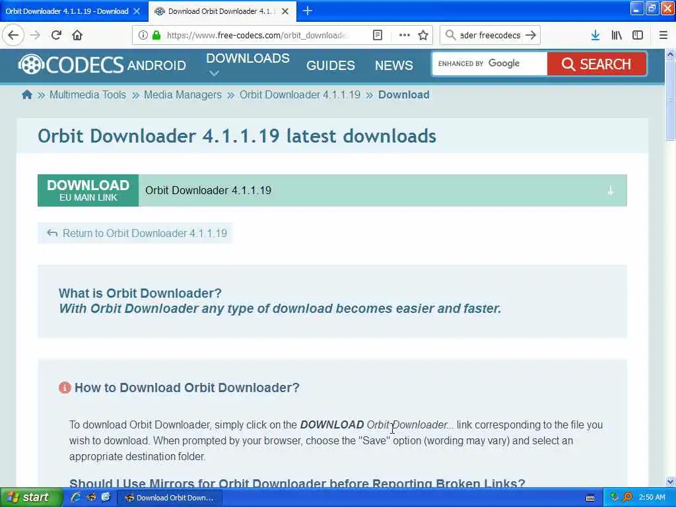Image resolution: width=676 pixels, height=507 pixels.
Task: Select Download Orbit Down... taskbar button
Action: coord(170,498)
